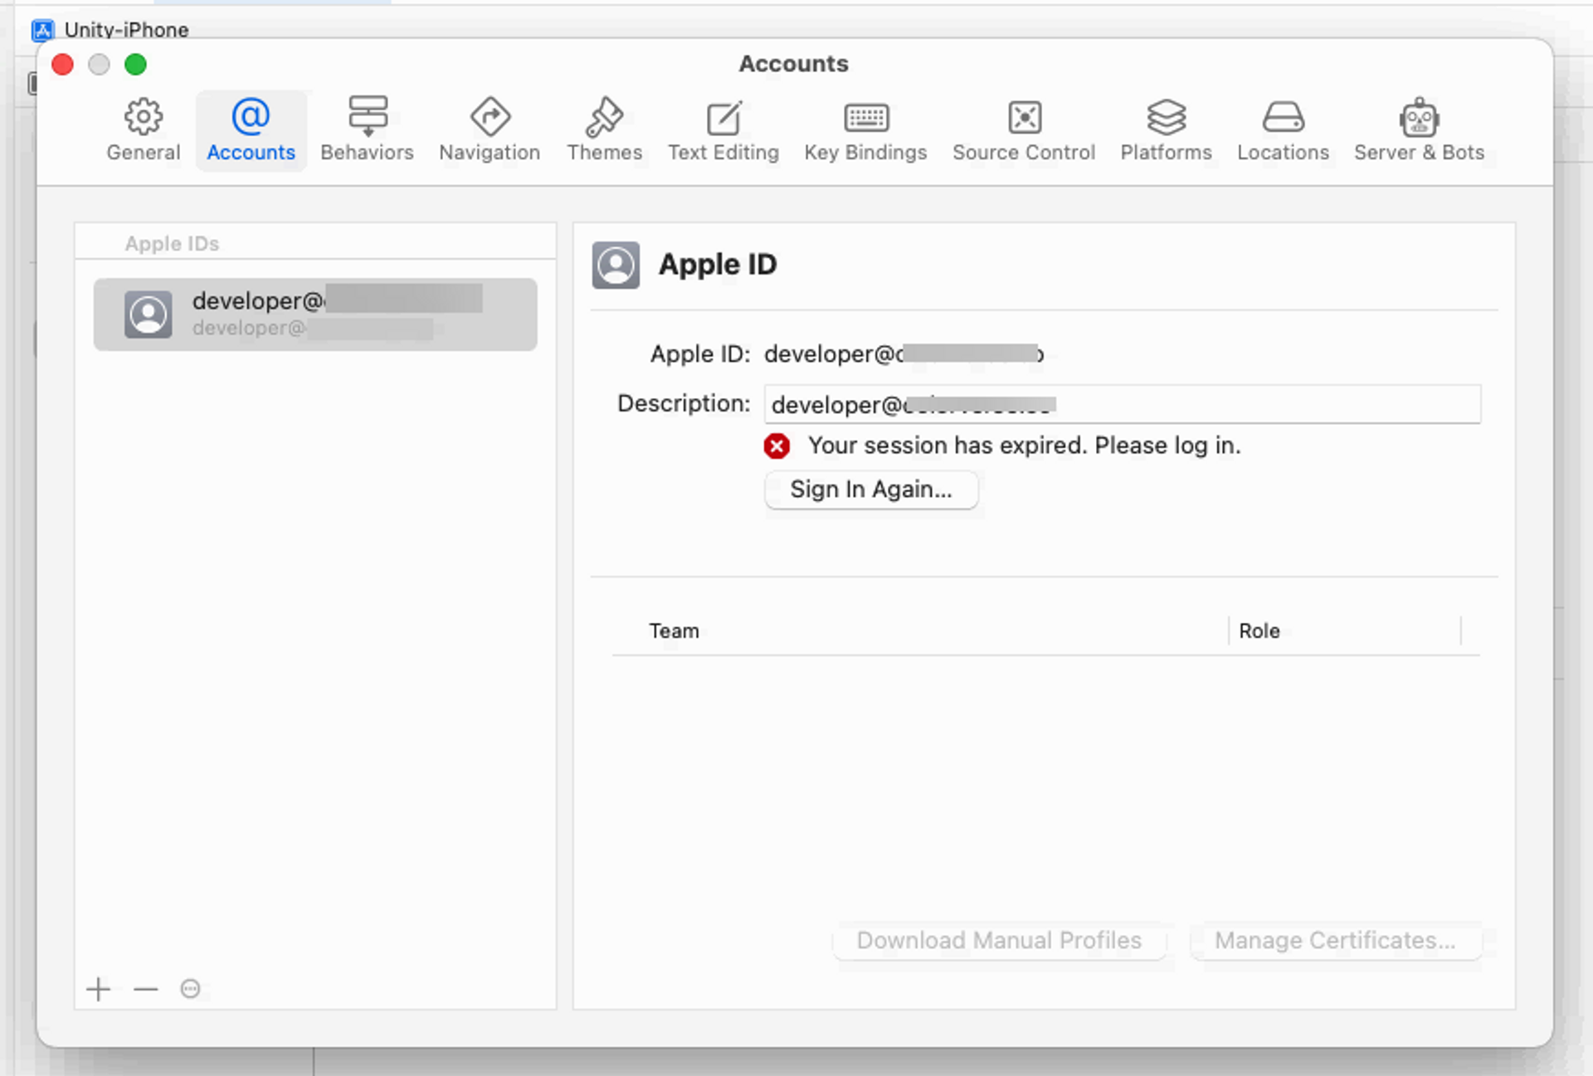Click the 'Apple ID' heading text
The image size is (1593, 1076).
(x=718, y=265)
